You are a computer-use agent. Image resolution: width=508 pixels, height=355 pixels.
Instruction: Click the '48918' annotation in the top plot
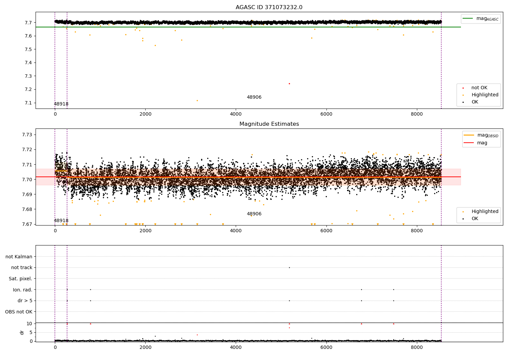point(61,104)
